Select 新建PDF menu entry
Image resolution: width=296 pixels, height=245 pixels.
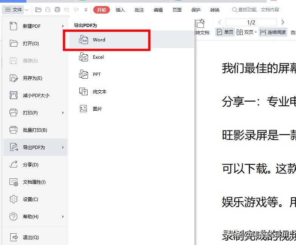click(x=35, y=26)
